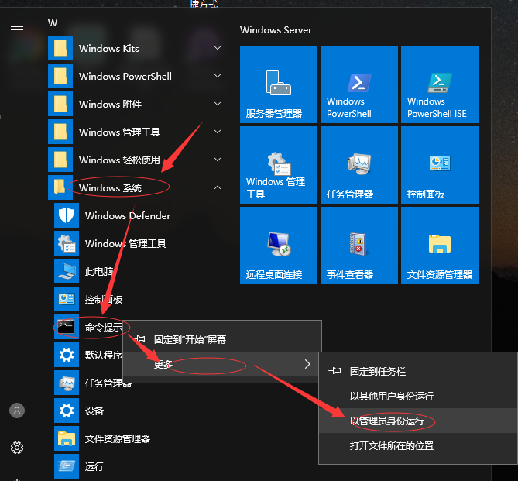This screenshot has height=481, width=518.
Task: Click the Windows 系统 folder label
Action: pyautogui.click(x=111, y=187)
